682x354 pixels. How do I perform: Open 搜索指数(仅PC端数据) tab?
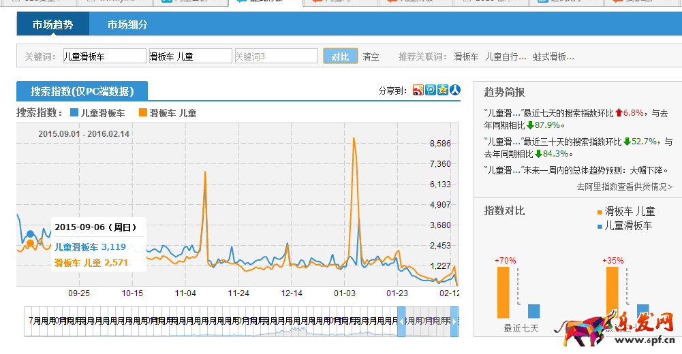pos(82,91)
